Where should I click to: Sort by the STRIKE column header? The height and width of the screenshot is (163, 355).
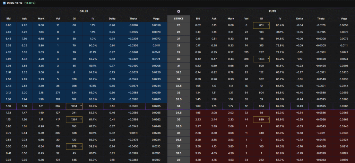(x=178, y=18)
